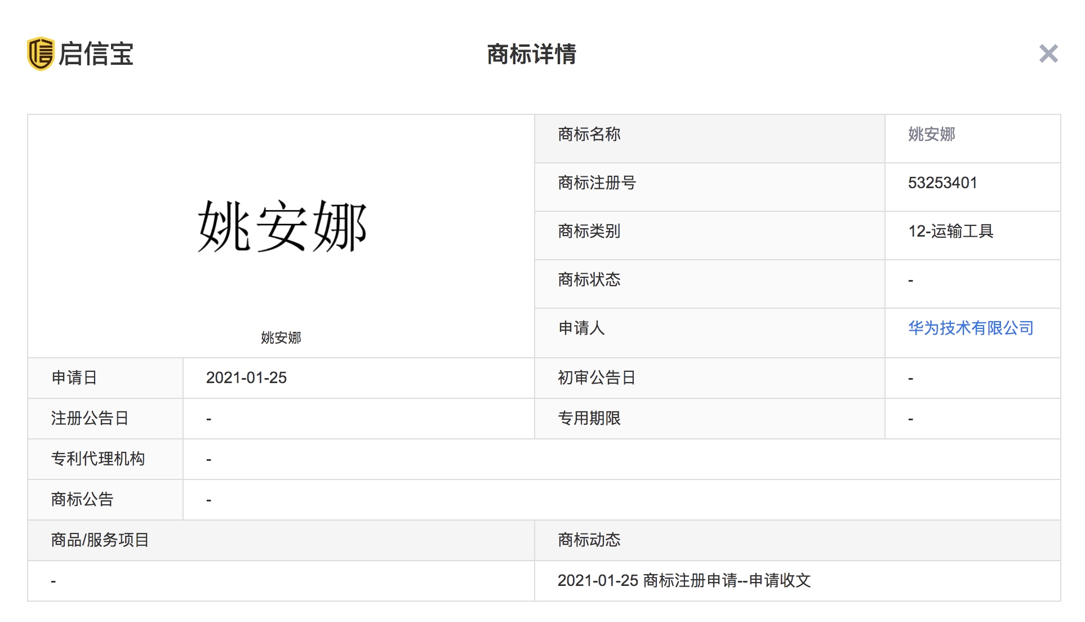Image resolution: width=1085 pixels, height=622 pixels.
Task: Click the 商标动态 header cell
Action: tap(587, 540)
